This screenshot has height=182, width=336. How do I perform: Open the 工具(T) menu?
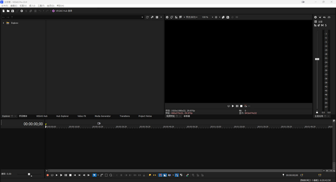tap(41, 6)
